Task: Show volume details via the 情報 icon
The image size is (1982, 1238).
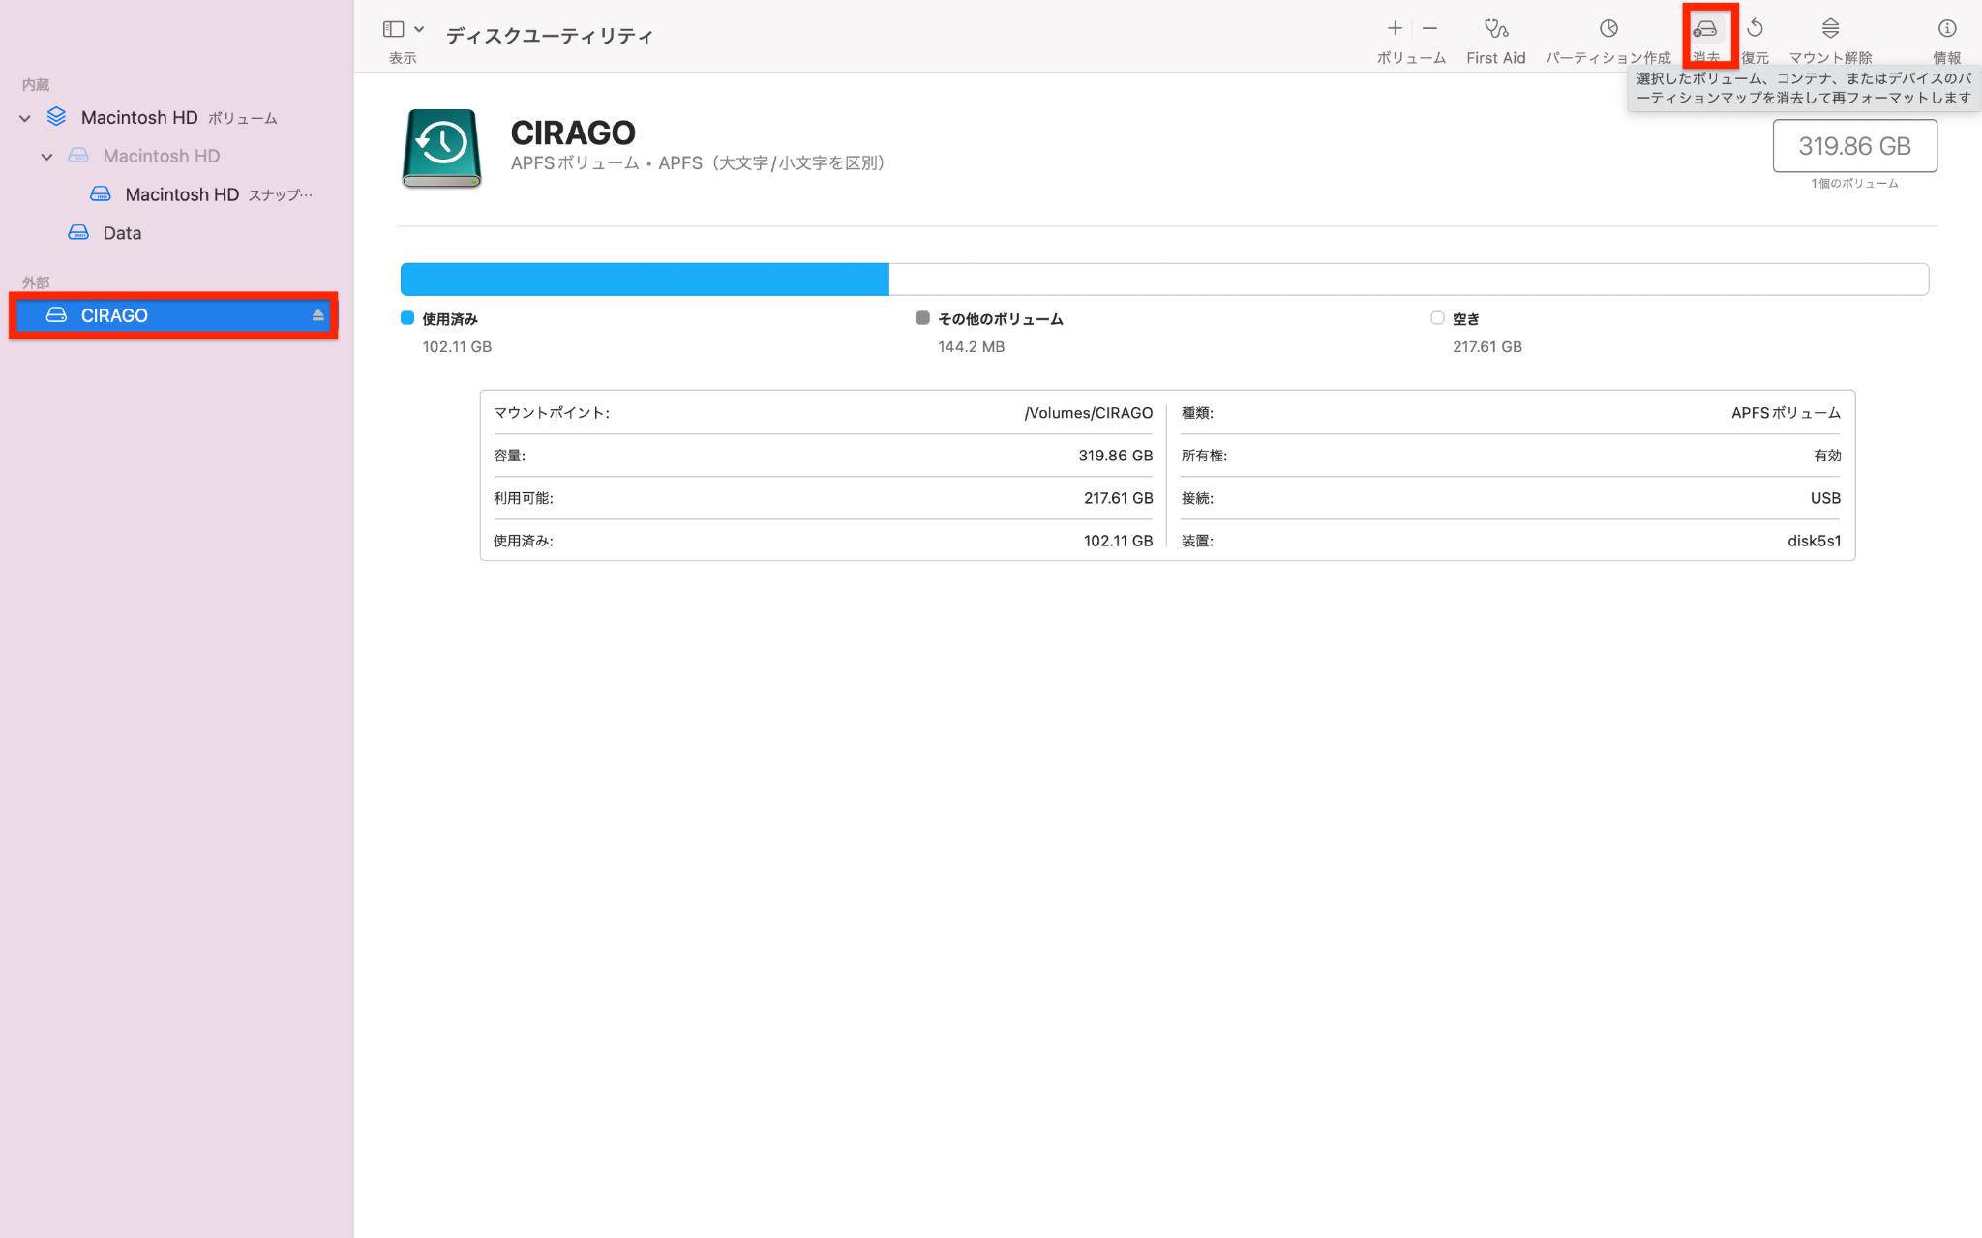Action: coord(1947,29)
